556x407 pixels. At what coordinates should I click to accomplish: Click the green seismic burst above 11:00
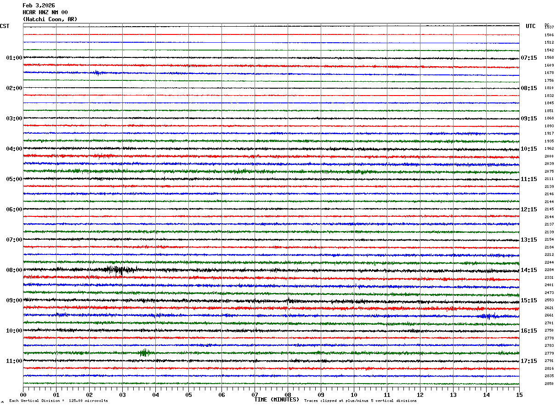click(x=144, y=353)
